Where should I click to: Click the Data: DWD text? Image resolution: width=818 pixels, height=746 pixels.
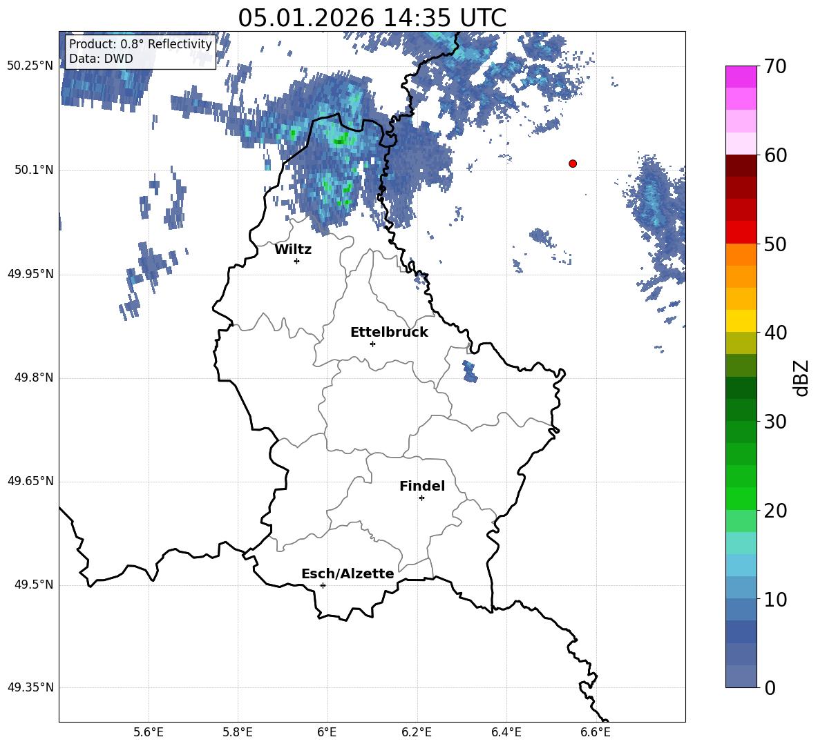coord(101,59)
